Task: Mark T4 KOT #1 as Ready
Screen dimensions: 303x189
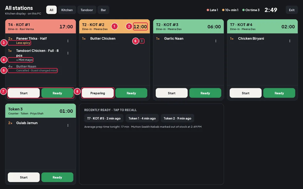Action: [x=57, y=93]
